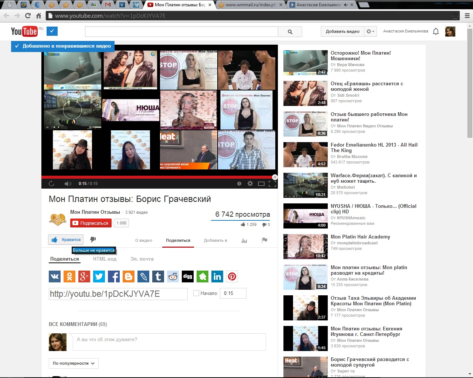This screenshot has width=473, height=378.
Task: Switch to the Анастасия Емельянов browser tab
Action: coord(320,5)
